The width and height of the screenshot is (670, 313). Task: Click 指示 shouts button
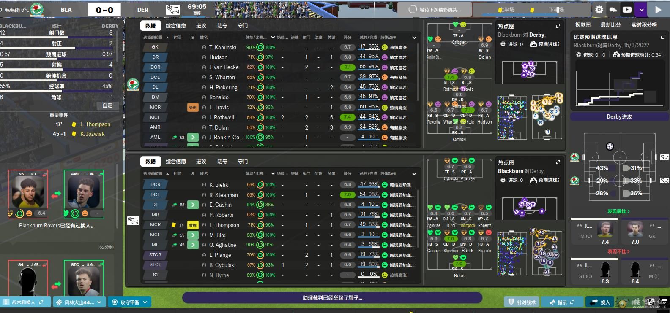pos(563,302)
